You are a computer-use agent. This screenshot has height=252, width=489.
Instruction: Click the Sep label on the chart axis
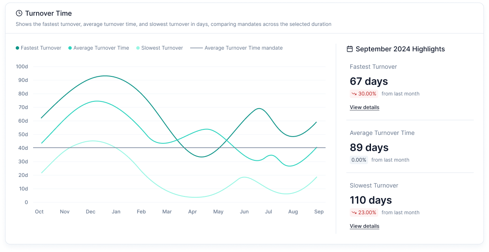pyautogui.click(x=319, y=212)
